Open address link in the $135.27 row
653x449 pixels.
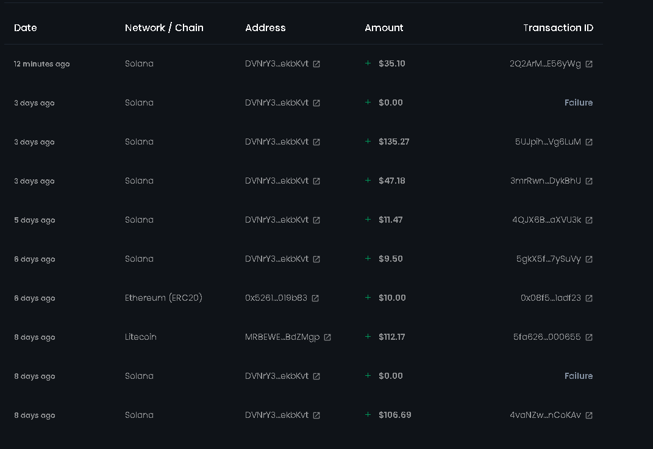pos(316,142)
